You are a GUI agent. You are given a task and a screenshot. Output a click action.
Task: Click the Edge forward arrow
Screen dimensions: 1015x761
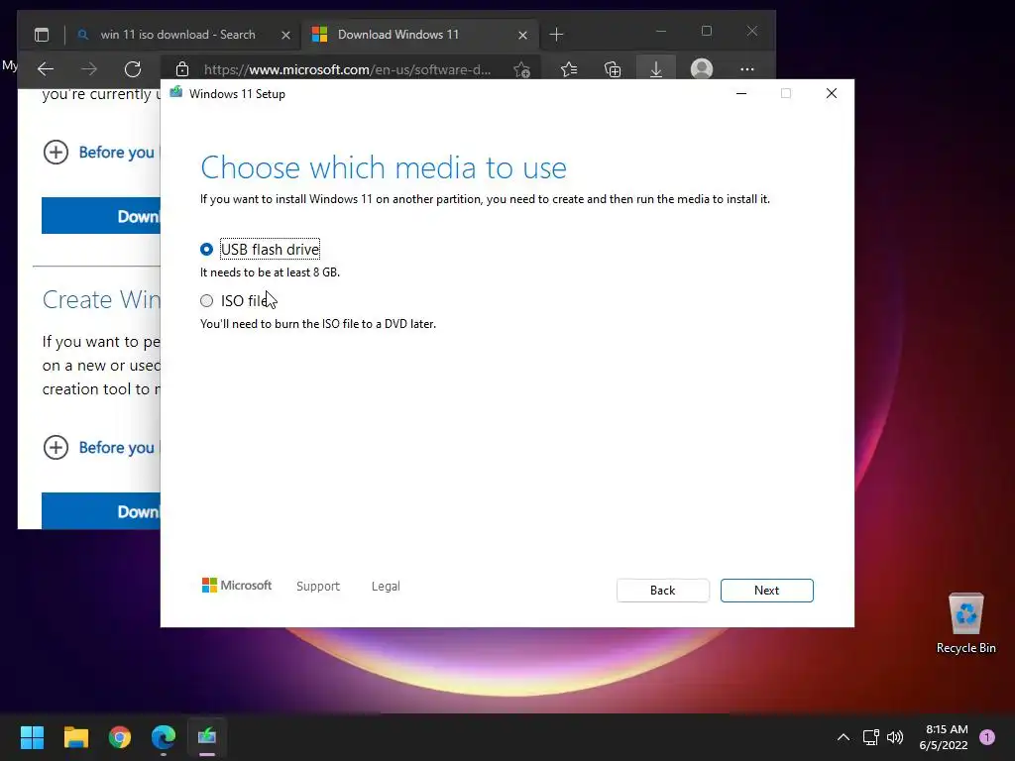(89, 69)
